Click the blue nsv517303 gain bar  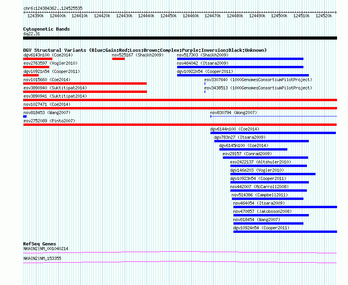(x=240, y=59)
